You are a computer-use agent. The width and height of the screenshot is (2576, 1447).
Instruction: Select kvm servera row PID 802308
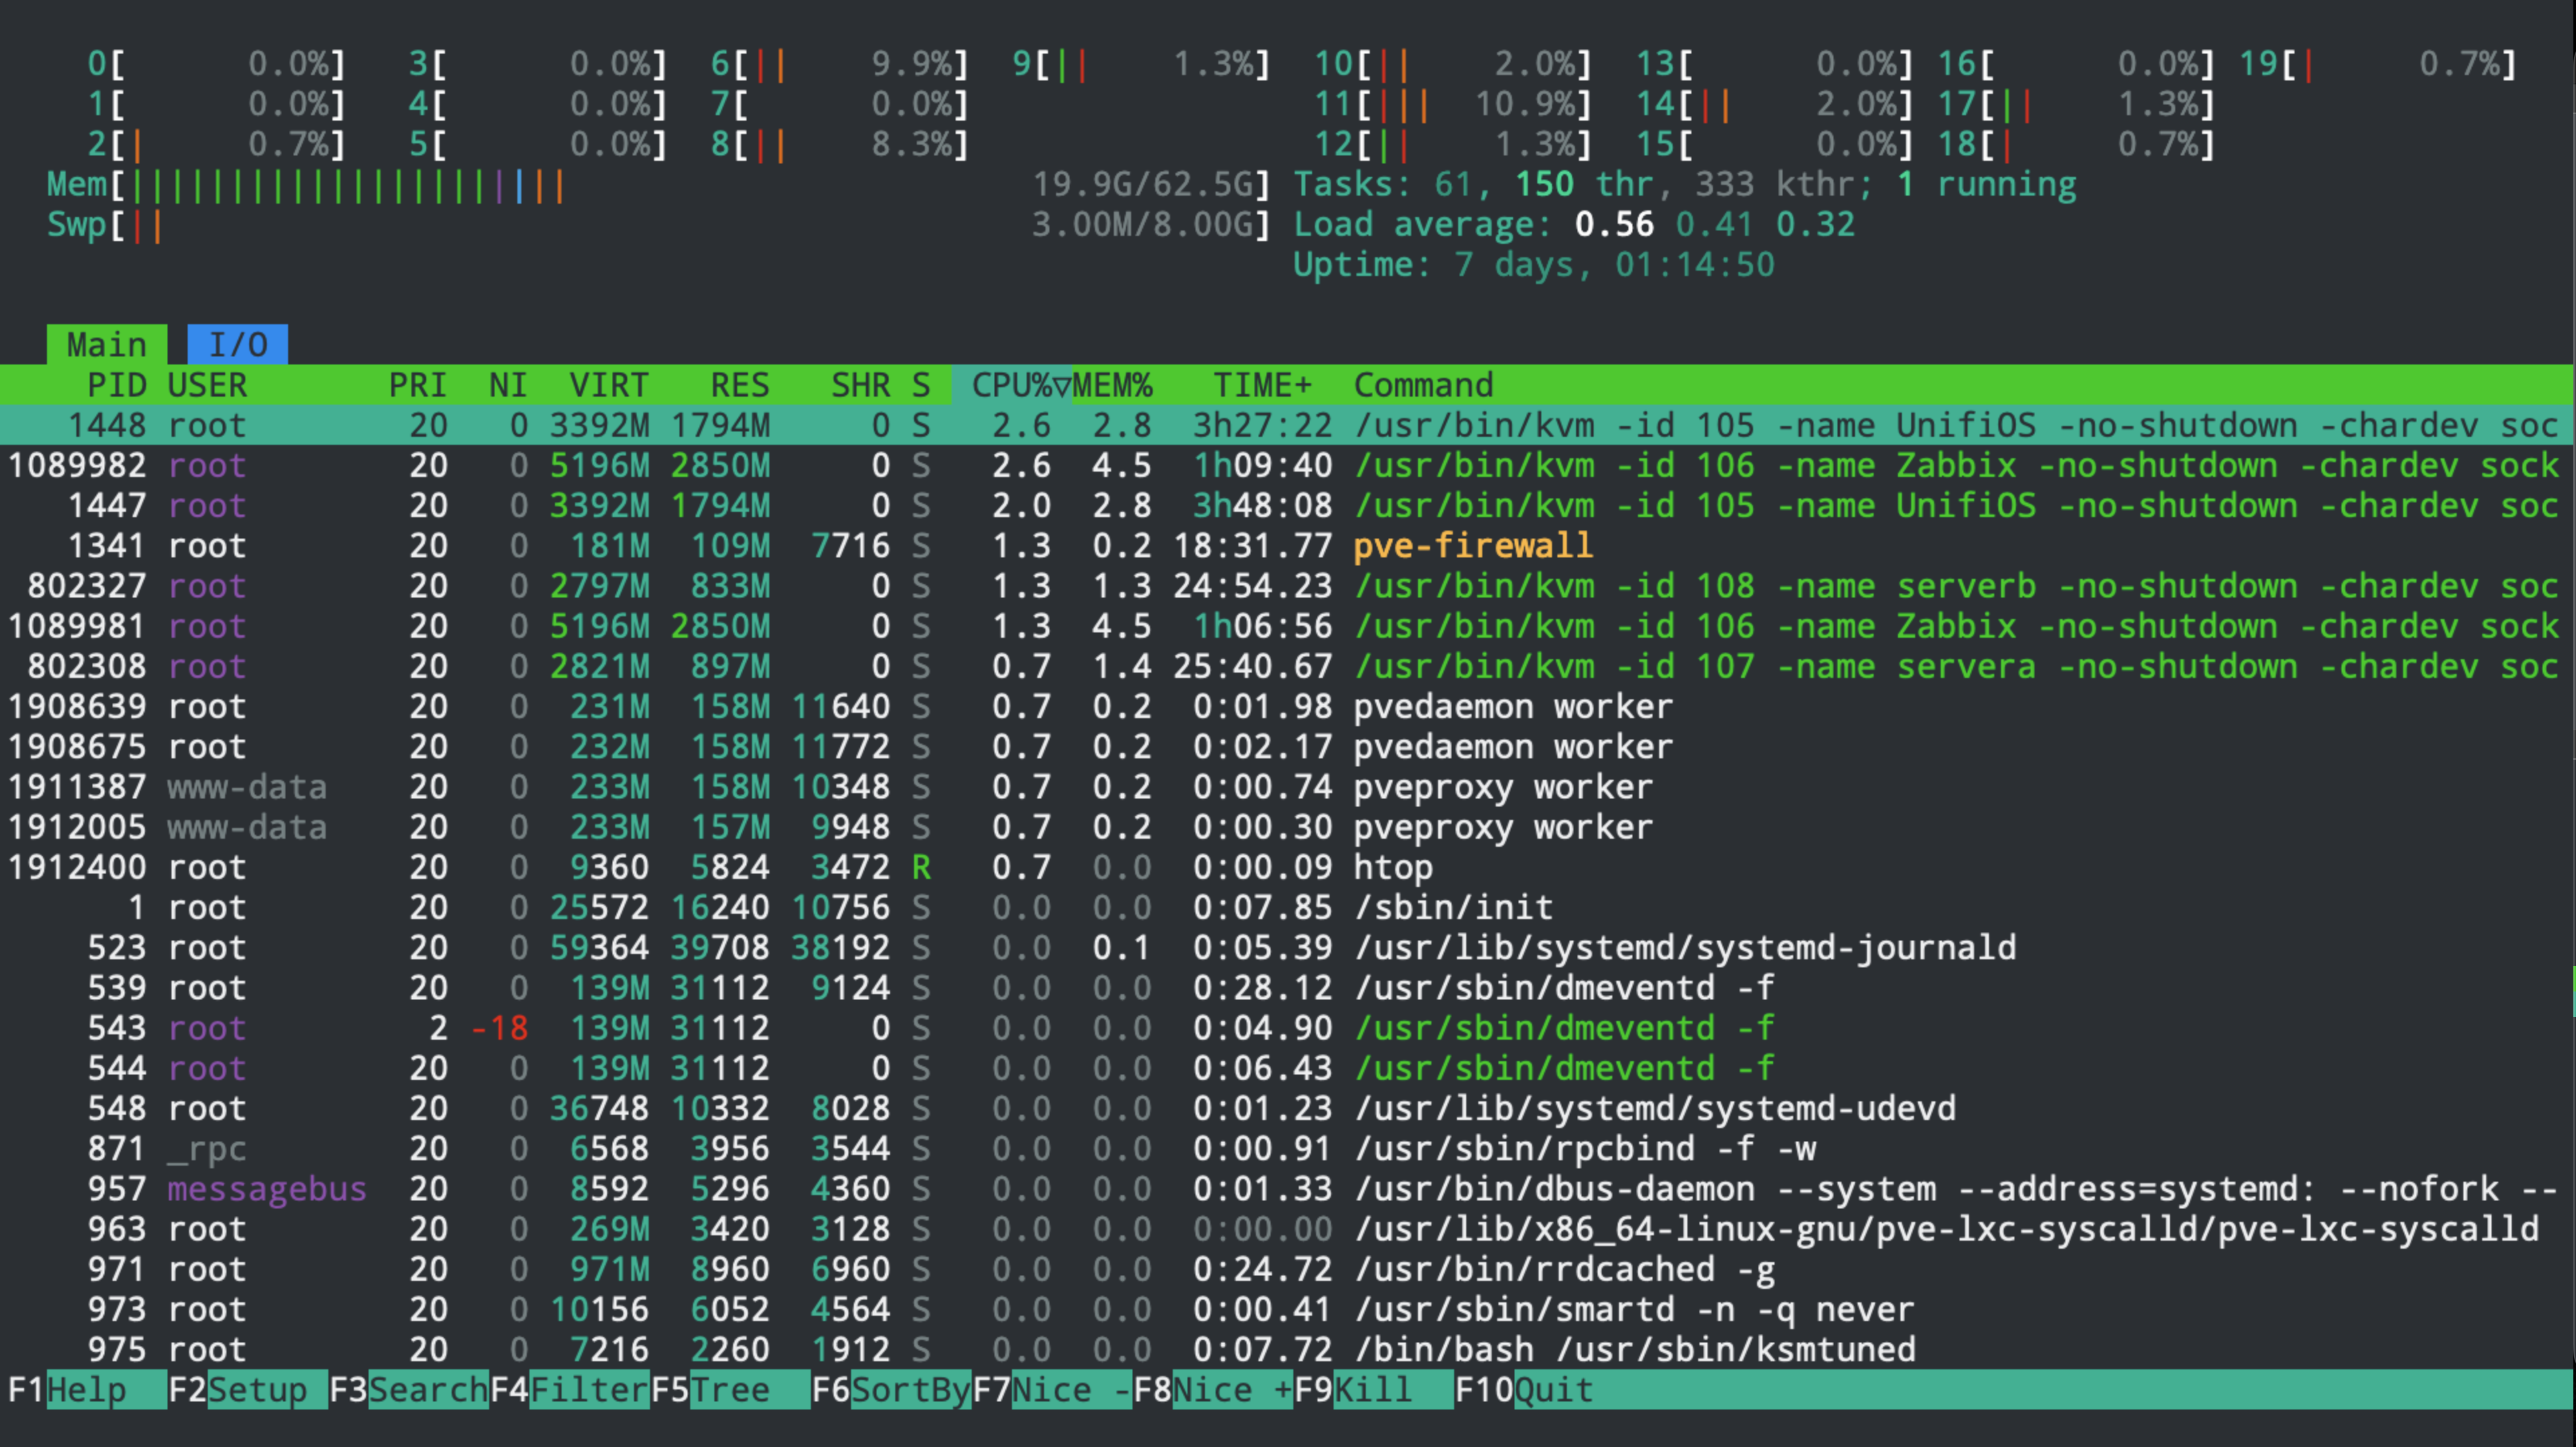tap(1286, 666)
